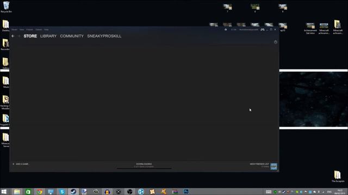Open the COMMUNITY tab
The height and width of the screenshot is (195, 348).
point(72,36)
